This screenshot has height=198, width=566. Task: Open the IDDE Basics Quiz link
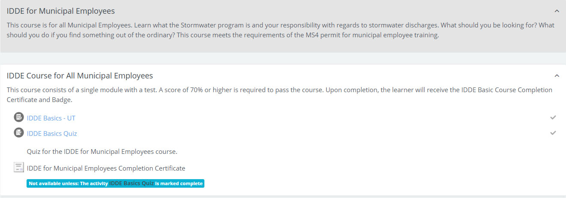52,133
